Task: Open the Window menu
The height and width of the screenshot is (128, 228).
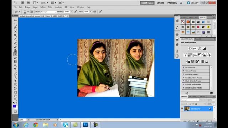Action: point(80,7)
